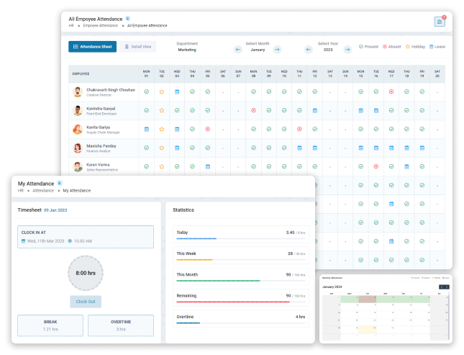Switch to the Detail View tab
Screen dimensions: 464x355
[137, 47]
